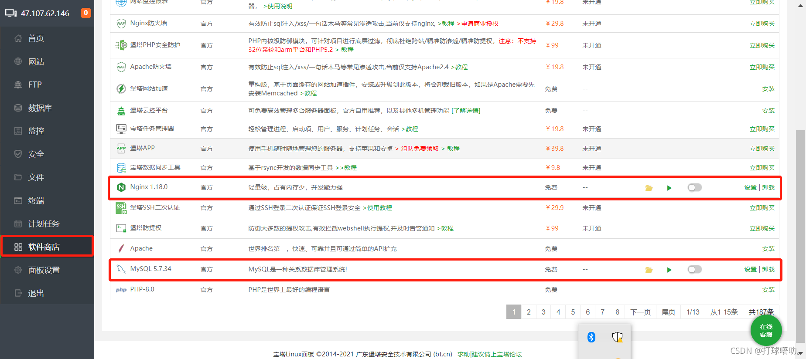Viewport: 806px width, 359px height.
Task: Click the green play icon for Nginx
Action: pyautogui.click(x=669, y=188)
